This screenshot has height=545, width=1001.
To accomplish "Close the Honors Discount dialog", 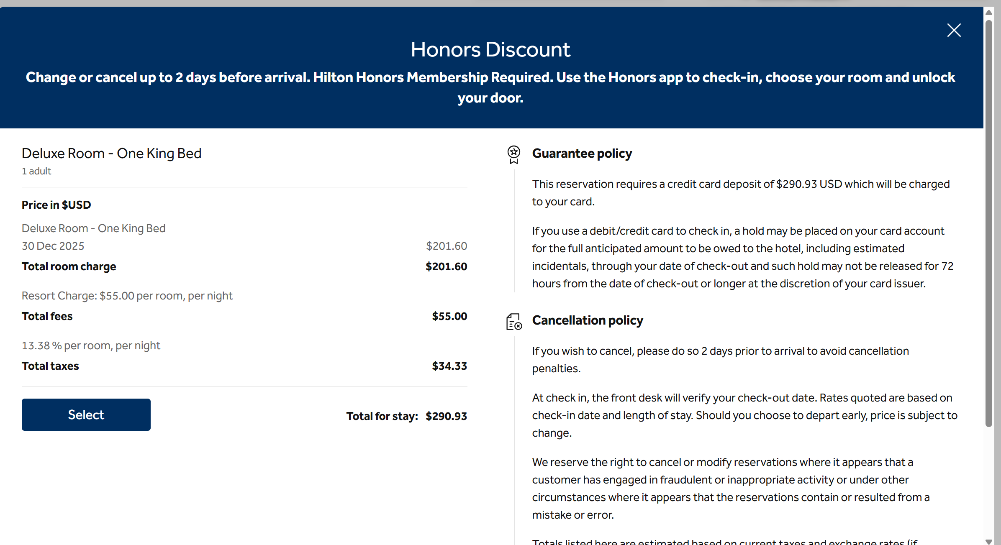I will point(954,30).
